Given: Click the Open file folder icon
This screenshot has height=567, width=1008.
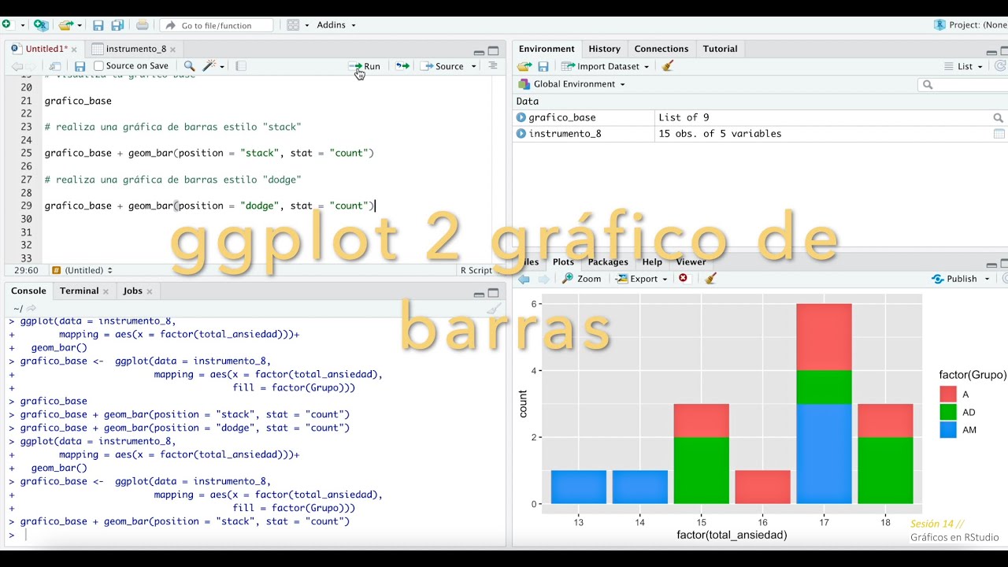Looking at the screenshot, I should (66, 25).
